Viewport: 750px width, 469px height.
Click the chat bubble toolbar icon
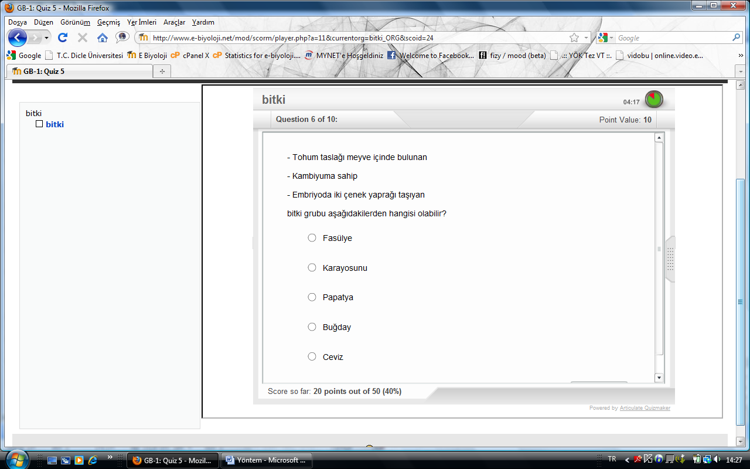pyautogui.click(x=122, y=37)
